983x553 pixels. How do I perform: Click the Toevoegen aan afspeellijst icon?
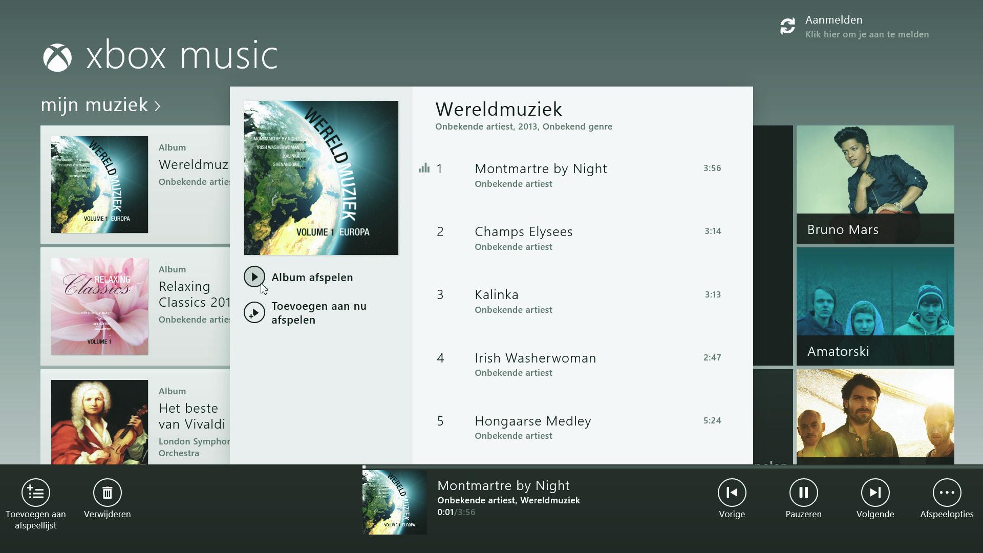pos(36,493)
